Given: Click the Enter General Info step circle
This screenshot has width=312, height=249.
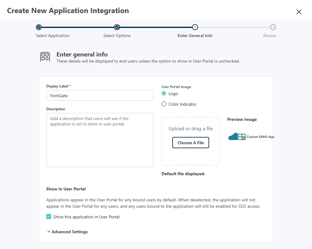Looking at the screenshot, I should 195,27.
